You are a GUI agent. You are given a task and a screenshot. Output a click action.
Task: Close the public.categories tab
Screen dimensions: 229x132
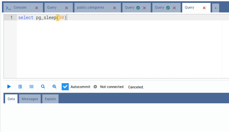point(114,8)
